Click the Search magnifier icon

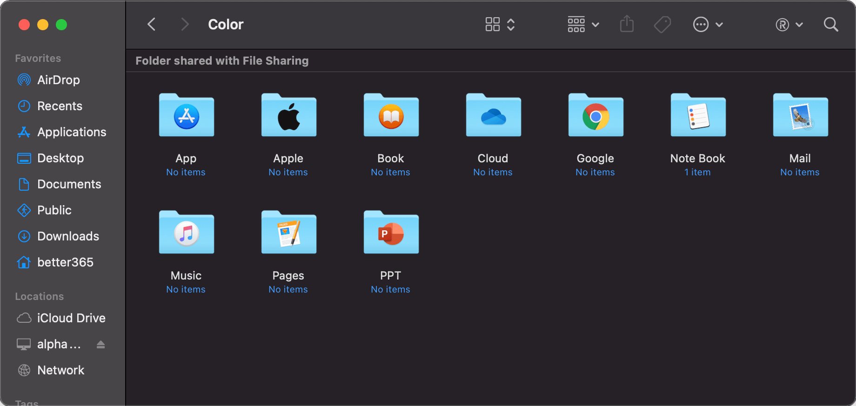[x=830, y=25]
